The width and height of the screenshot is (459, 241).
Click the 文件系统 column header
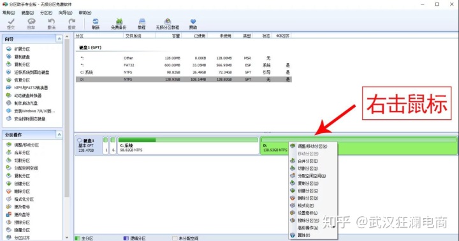pos(140,36)
